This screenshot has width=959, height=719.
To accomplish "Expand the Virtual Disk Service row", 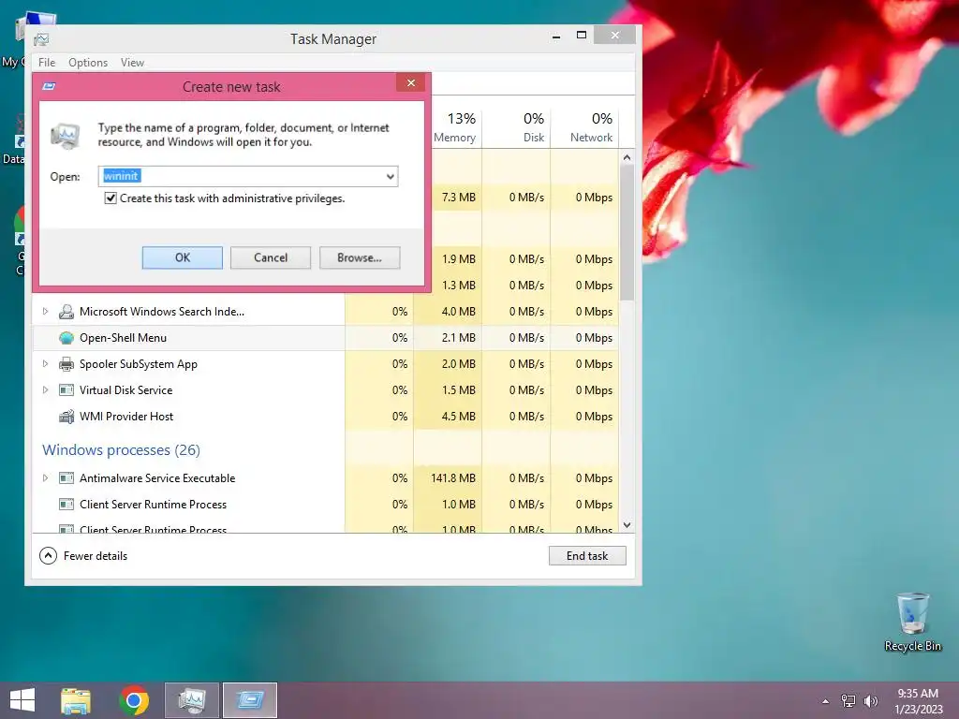I will click(45, 390).
